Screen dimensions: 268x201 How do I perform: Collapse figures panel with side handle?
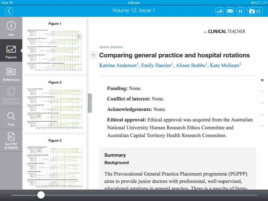click(90, 103)
